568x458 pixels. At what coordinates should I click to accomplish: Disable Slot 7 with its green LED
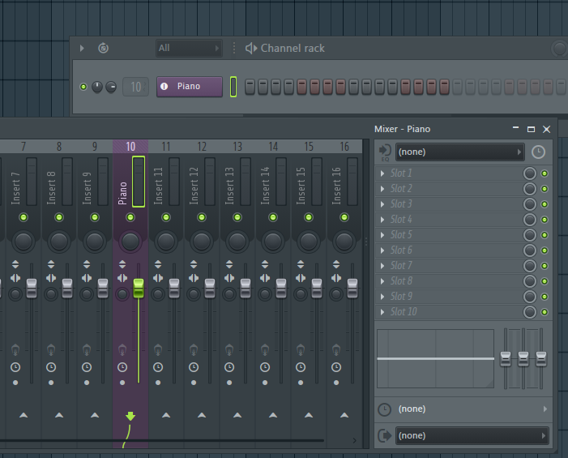pos(545,266)
